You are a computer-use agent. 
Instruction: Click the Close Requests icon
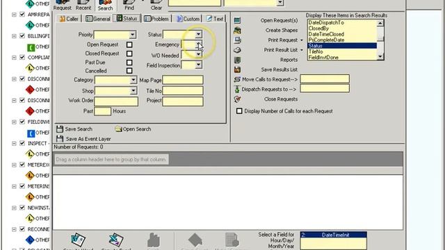pos(237,99)
